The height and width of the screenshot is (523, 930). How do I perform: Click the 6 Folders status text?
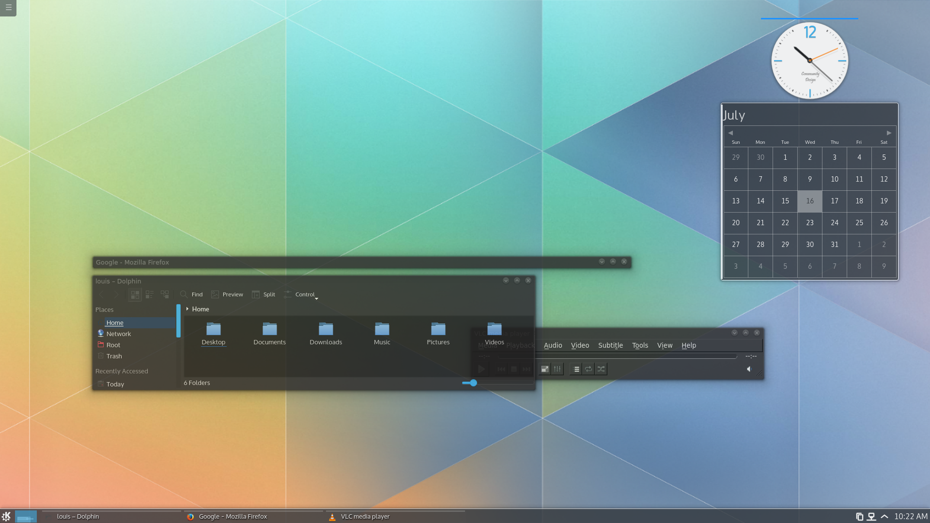(x=197, y=383)
